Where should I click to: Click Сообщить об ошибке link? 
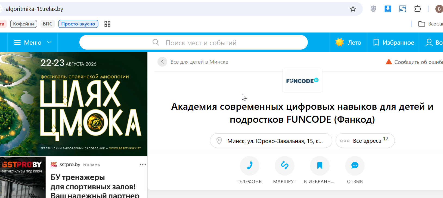click(x=419, y=62)
